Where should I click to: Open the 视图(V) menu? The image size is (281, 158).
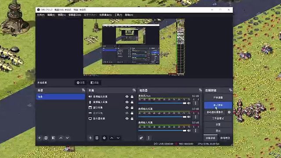click(61, 15)
